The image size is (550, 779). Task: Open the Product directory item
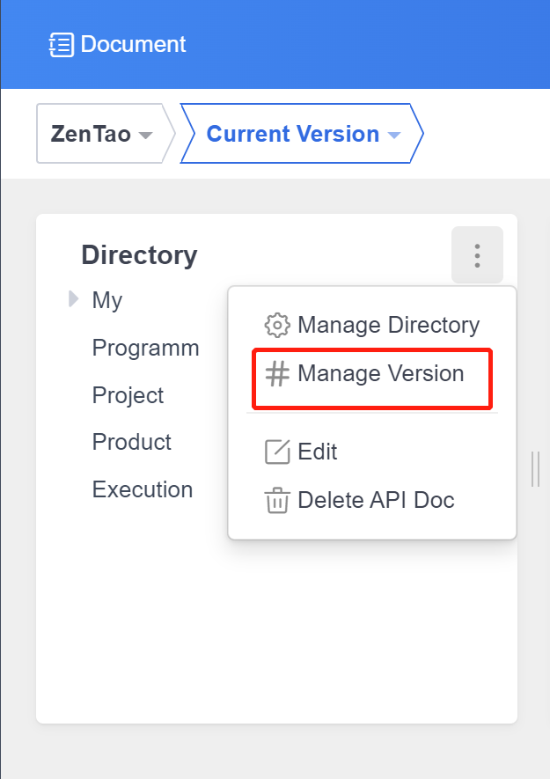point(131,442)
